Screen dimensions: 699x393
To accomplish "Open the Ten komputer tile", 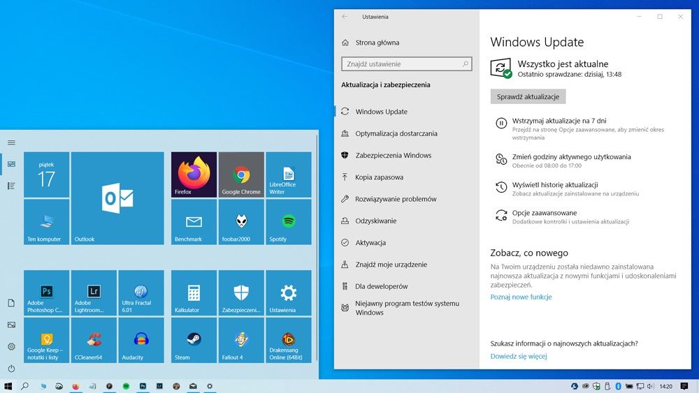I will tap(46, 222).
